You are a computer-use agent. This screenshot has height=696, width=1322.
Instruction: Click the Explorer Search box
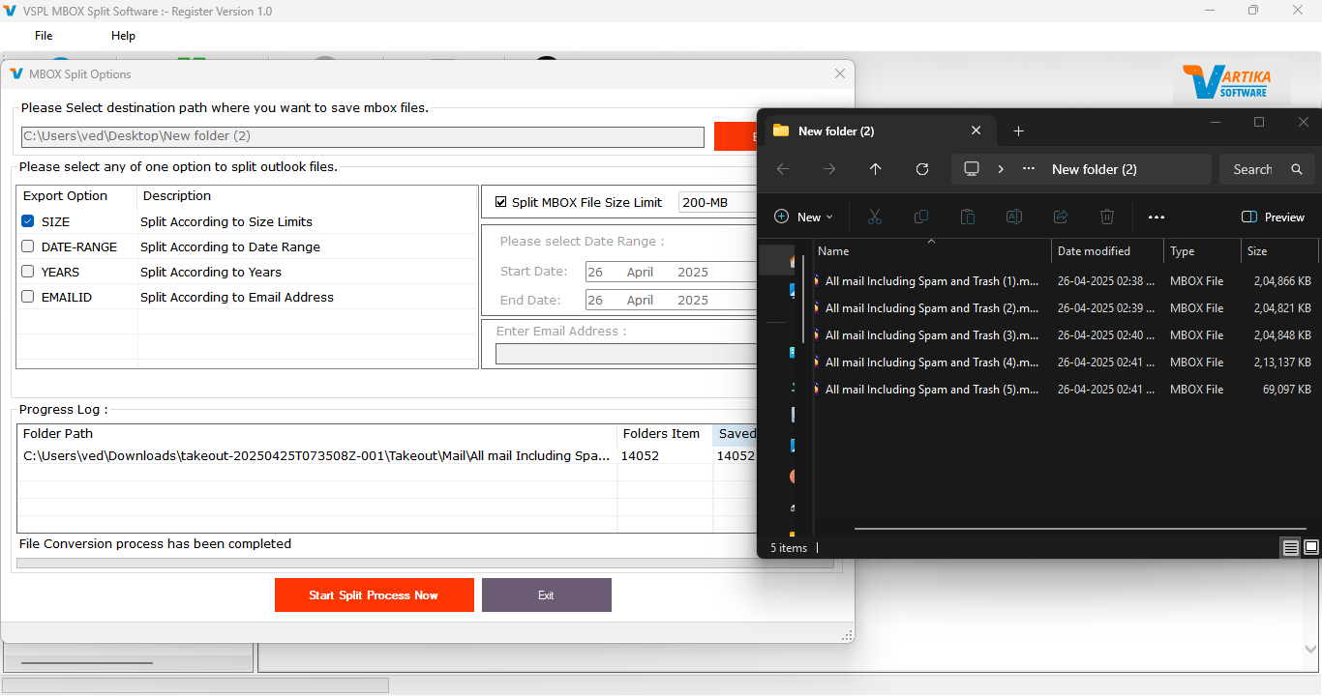click(x=1267, y=169)
